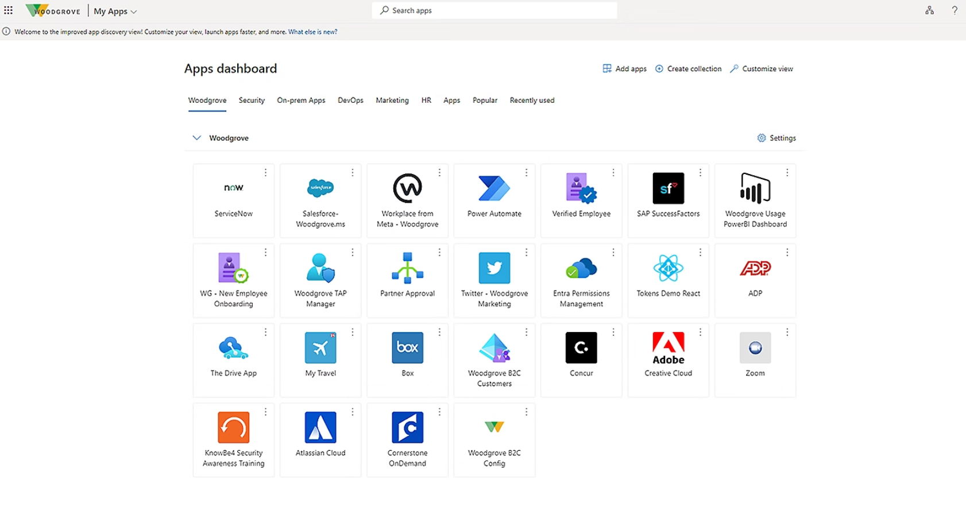Open more options menu for ServiceNow

pyautogui.click(x=265, y=172)
